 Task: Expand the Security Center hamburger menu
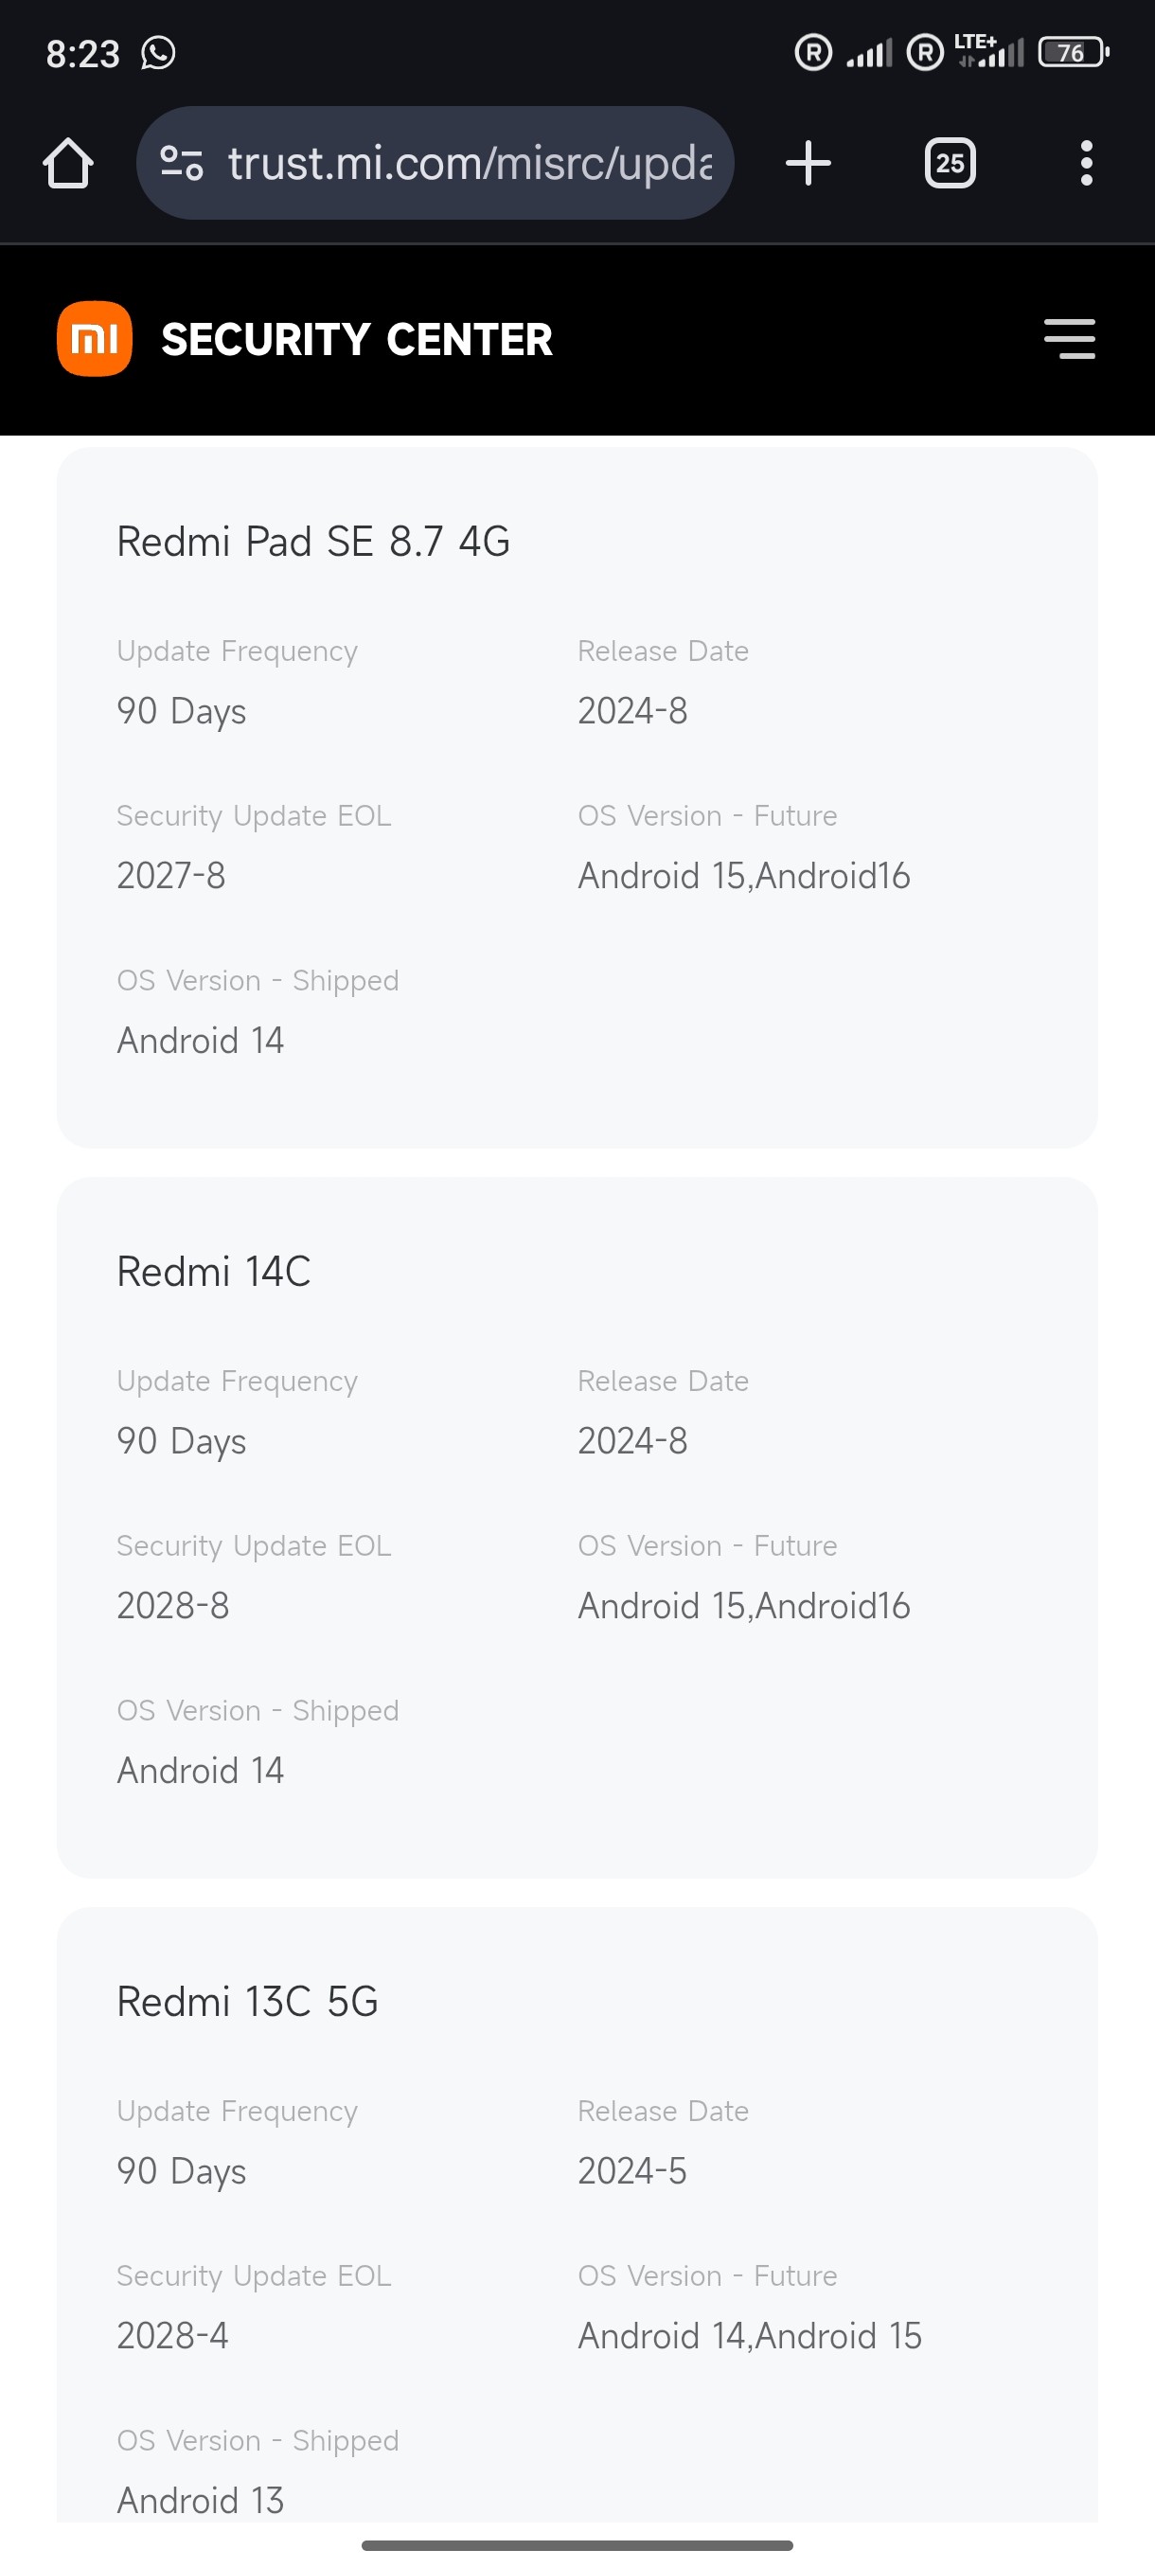(1069, 339)
